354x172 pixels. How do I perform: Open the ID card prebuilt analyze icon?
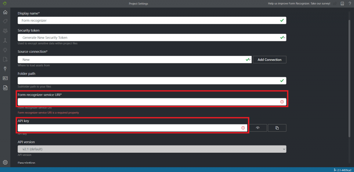[5, 78]
